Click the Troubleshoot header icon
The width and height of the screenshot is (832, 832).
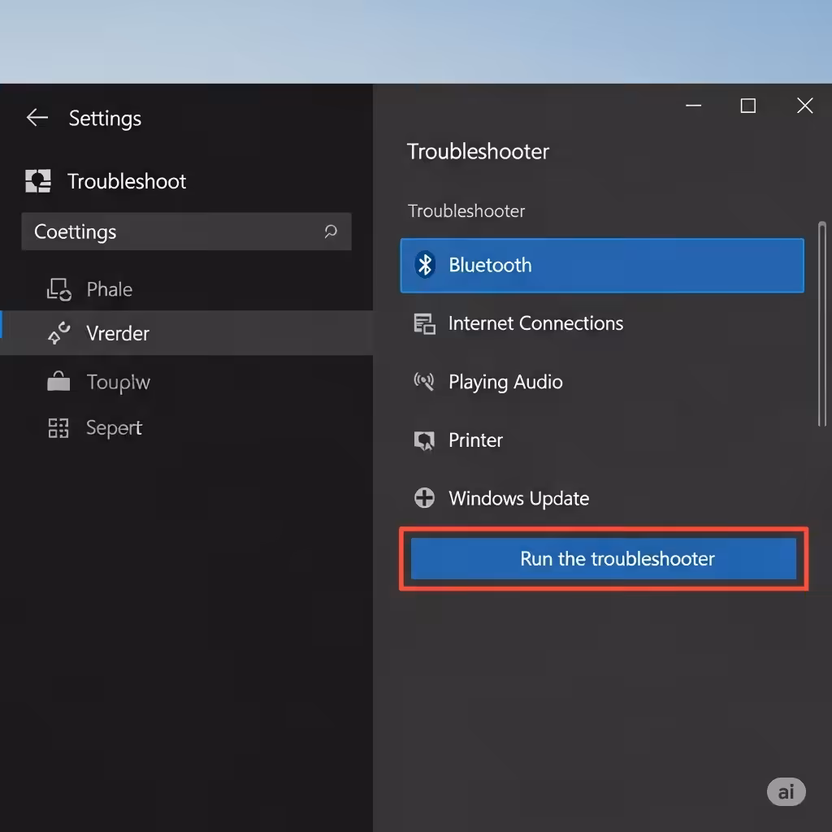pos(38,181)
